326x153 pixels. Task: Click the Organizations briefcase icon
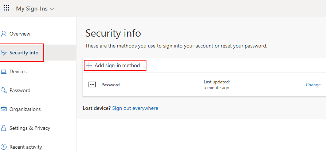coord(4,109)
